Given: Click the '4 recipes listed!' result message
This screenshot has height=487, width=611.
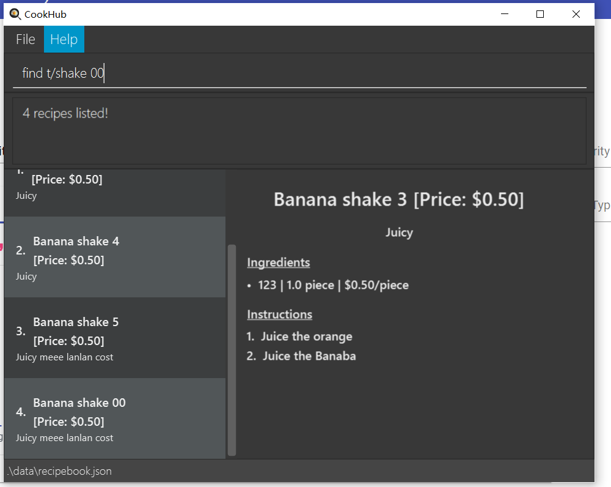Looking at the screenshot, I should [x=65, y=113].
